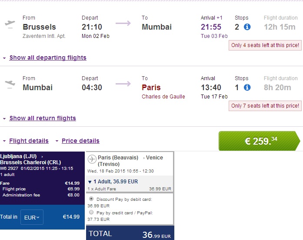
Task: Click the arrow between Brussels and Mumbai
Action: click(123, 23)
